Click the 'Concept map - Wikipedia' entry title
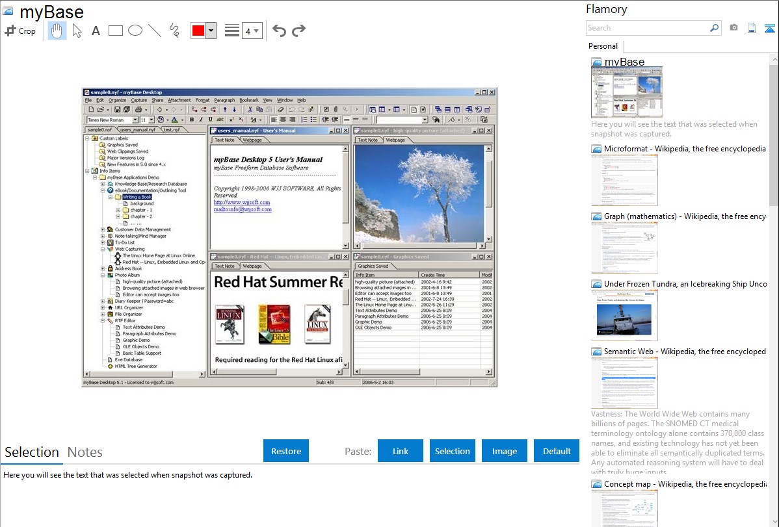This screenshot has width=779, height=527. 685,483
